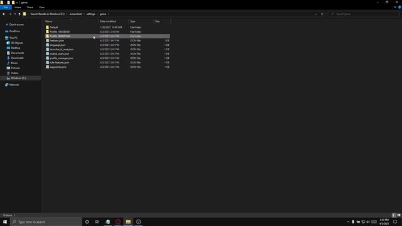
Task: Open Music in the sidebar
Action: 14,63
